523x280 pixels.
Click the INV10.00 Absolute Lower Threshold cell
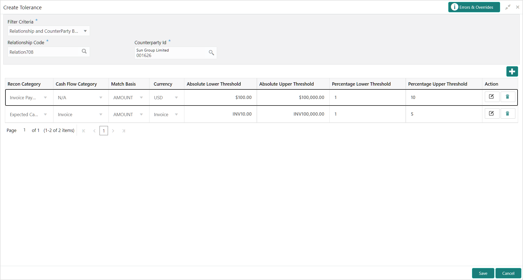tap(220, 114)
